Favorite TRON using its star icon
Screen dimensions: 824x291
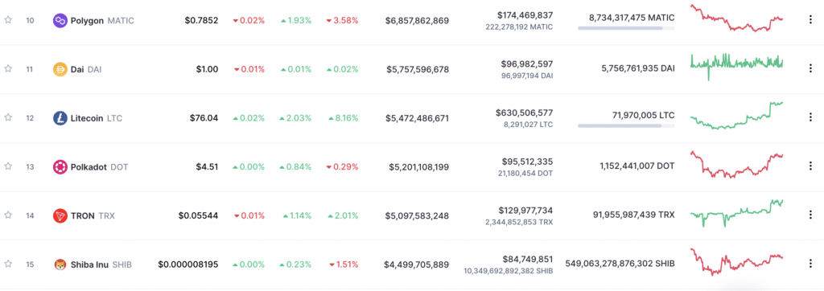[x=8, y=215]
